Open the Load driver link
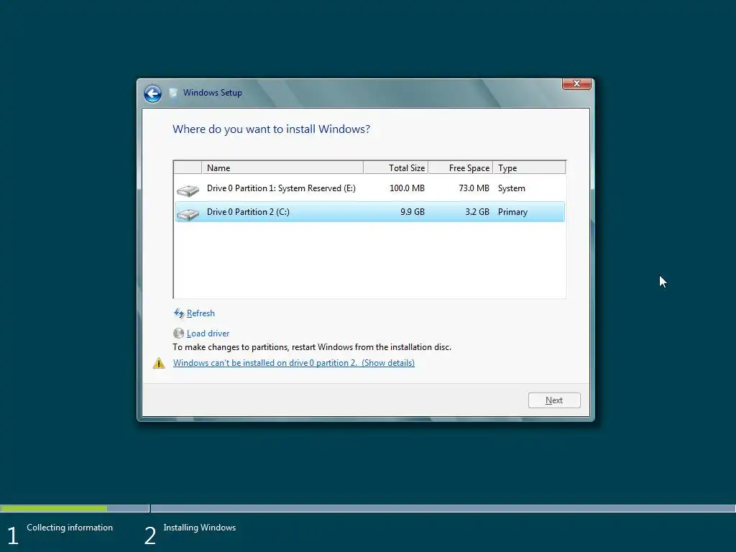The image size is (736, 552). [208, 333]
